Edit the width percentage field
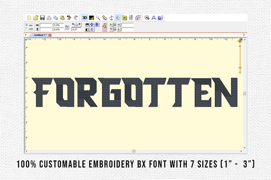271x180 pixels. (58, 25)
